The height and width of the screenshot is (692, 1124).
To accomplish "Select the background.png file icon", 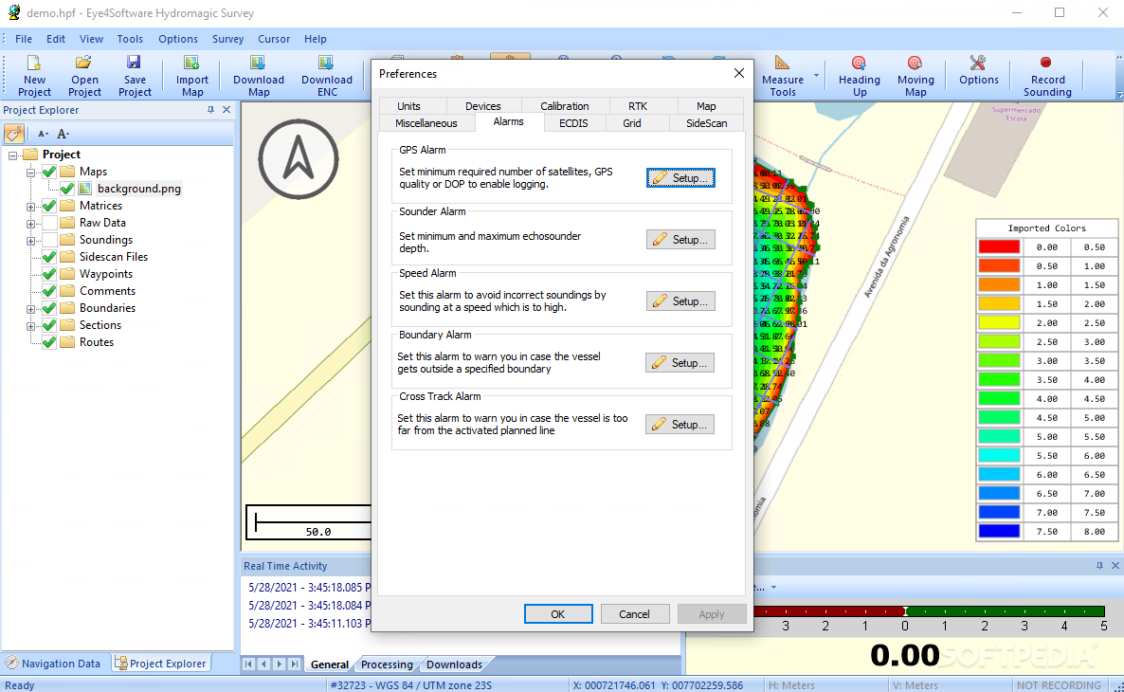I will click(x=85, y=189).
